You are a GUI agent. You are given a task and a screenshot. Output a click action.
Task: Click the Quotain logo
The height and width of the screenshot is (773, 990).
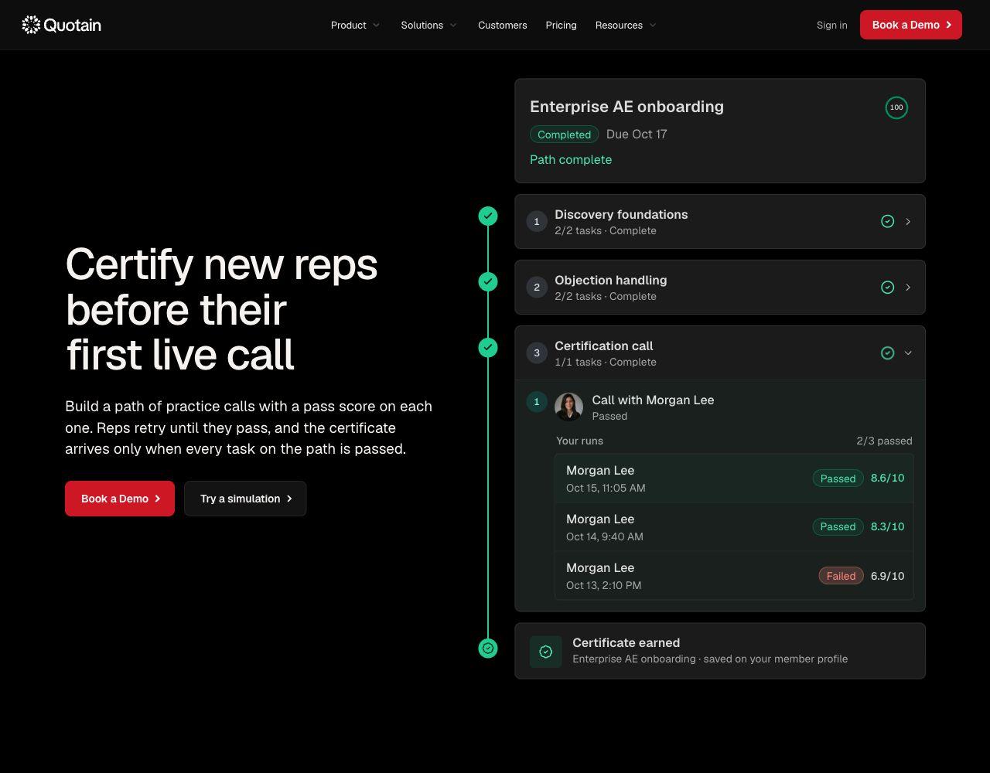(x=61, y=25)
